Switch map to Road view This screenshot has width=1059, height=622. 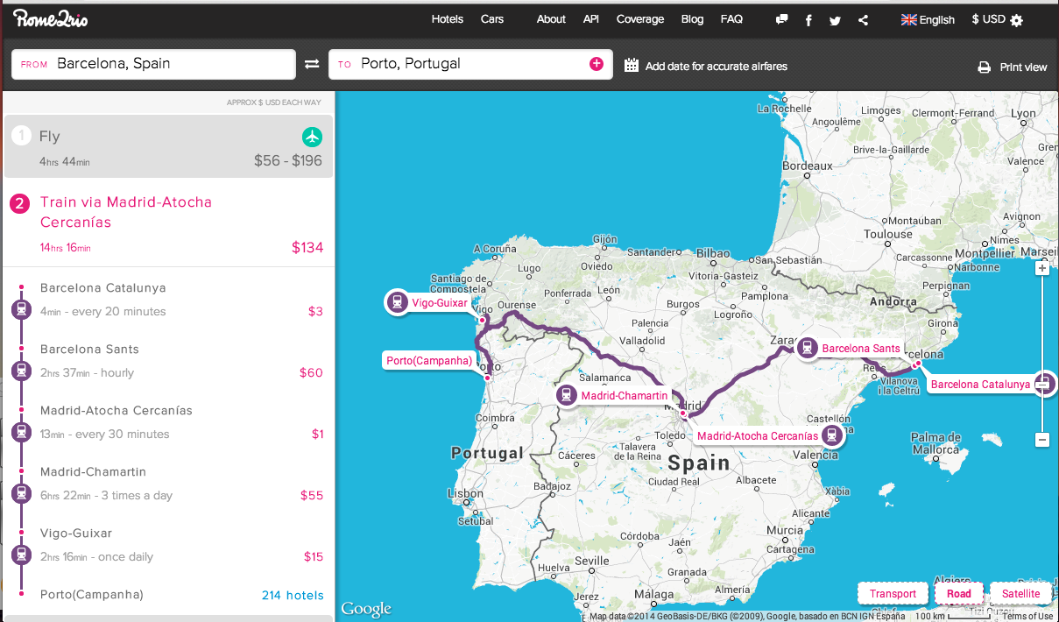(959, 594)
